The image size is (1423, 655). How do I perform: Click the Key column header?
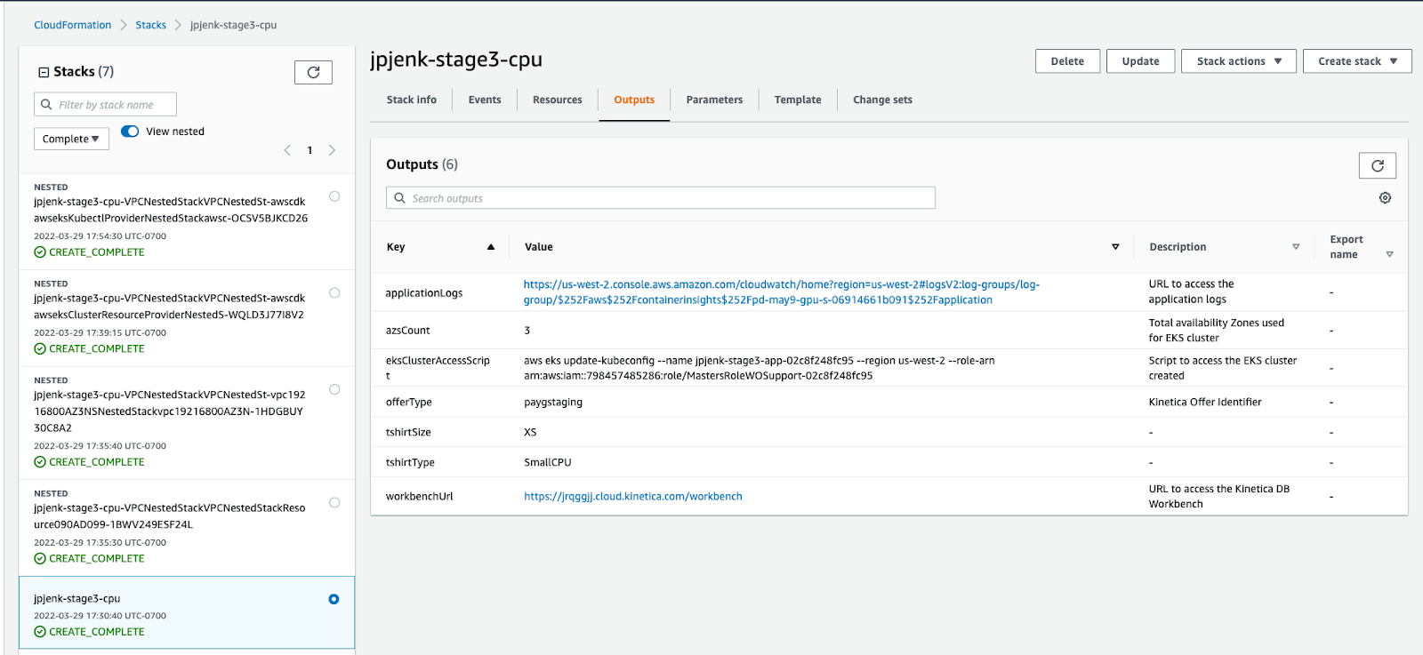coord(396,247)
